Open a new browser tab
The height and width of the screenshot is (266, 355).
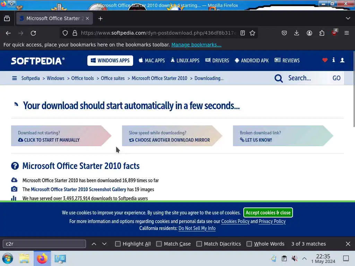[100, 19]
